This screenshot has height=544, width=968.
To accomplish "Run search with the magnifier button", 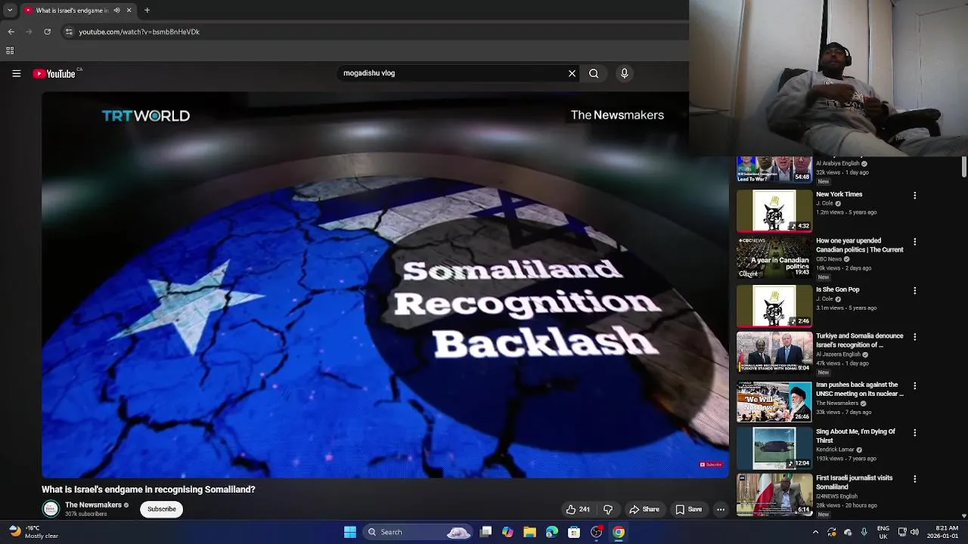I will click(x=594, y=73).
